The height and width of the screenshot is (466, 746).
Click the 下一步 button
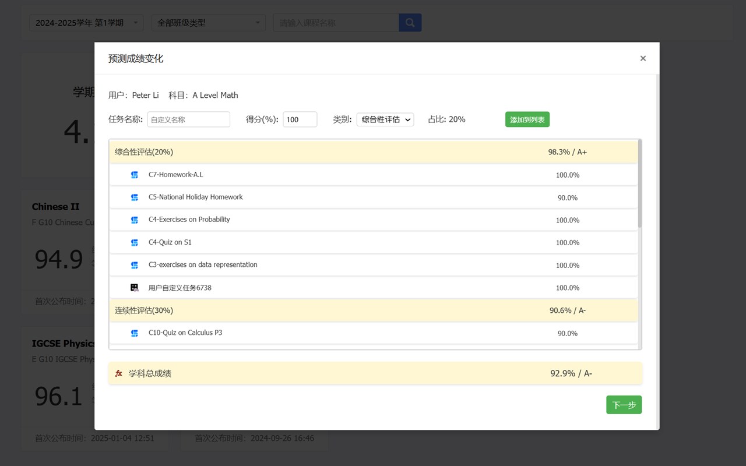[x=624, y=405]
